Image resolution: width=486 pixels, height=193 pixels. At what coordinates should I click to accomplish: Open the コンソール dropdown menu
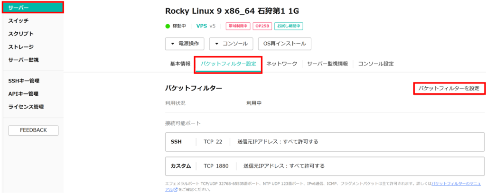pyautogui.click(x=231, y=44)
